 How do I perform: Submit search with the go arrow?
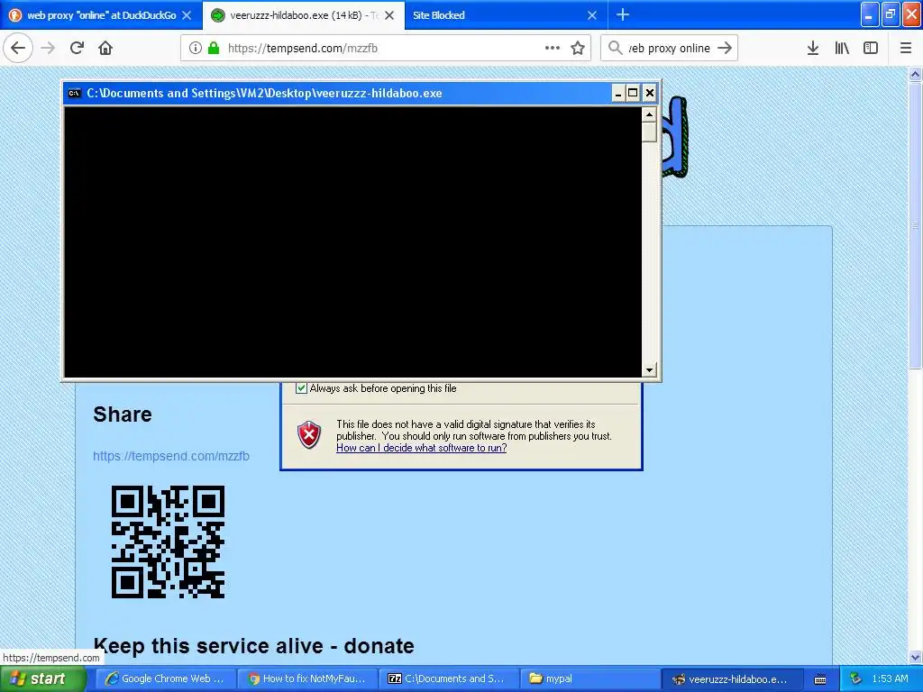tap(725, 48)
